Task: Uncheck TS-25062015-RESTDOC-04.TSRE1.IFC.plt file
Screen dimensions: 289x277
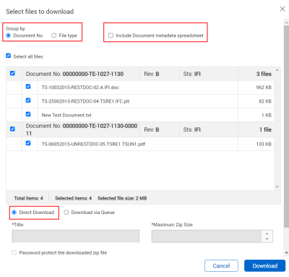Action: pos(28,100)
